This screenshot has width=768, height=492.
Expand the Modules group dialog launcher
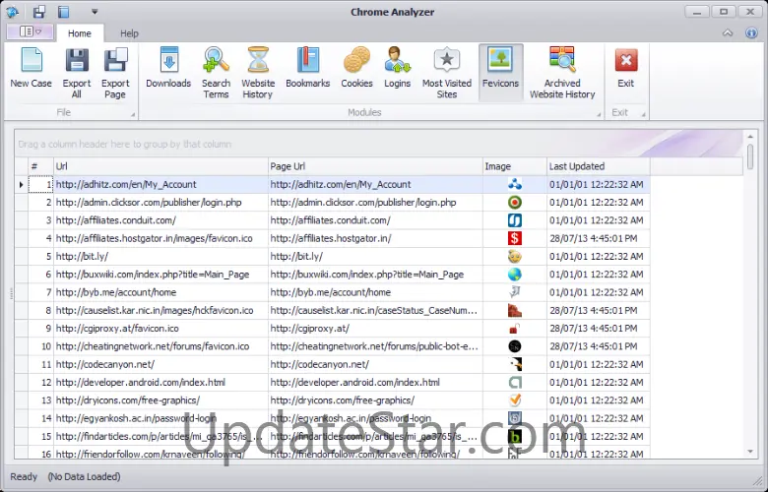coord(599,114)
